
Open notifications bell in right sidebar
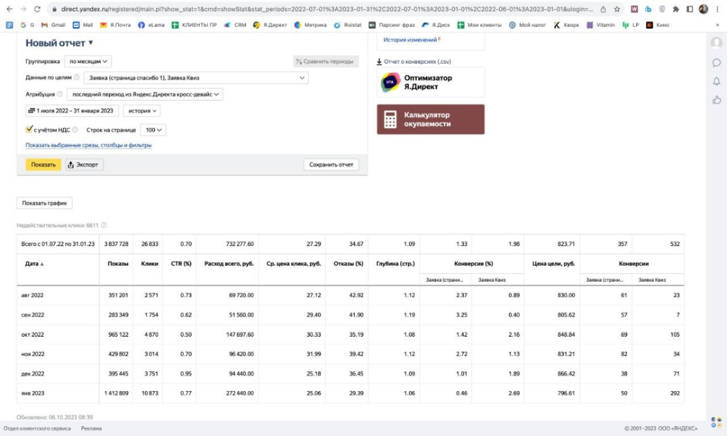coord(717,81)
